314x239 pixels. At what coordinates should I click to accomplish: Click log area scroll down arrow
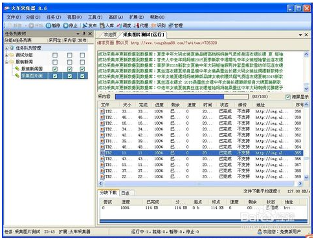(x=306, y=88)
